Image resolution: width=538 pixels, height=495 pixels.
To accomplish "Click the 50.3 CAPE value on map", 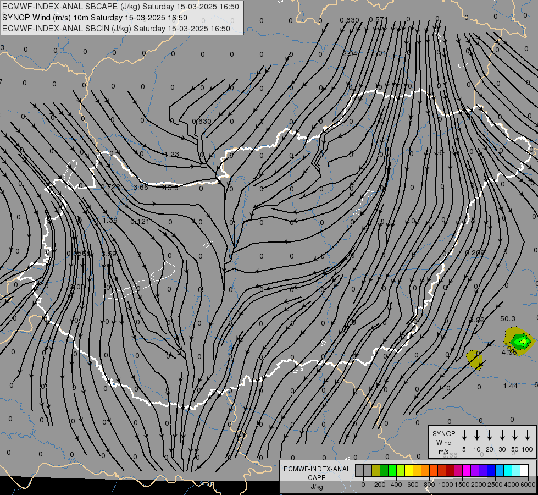I will 507,319.
